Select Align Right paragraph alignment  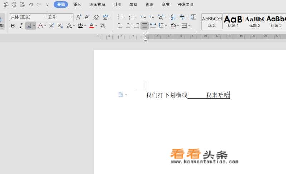tap(136, 26)
